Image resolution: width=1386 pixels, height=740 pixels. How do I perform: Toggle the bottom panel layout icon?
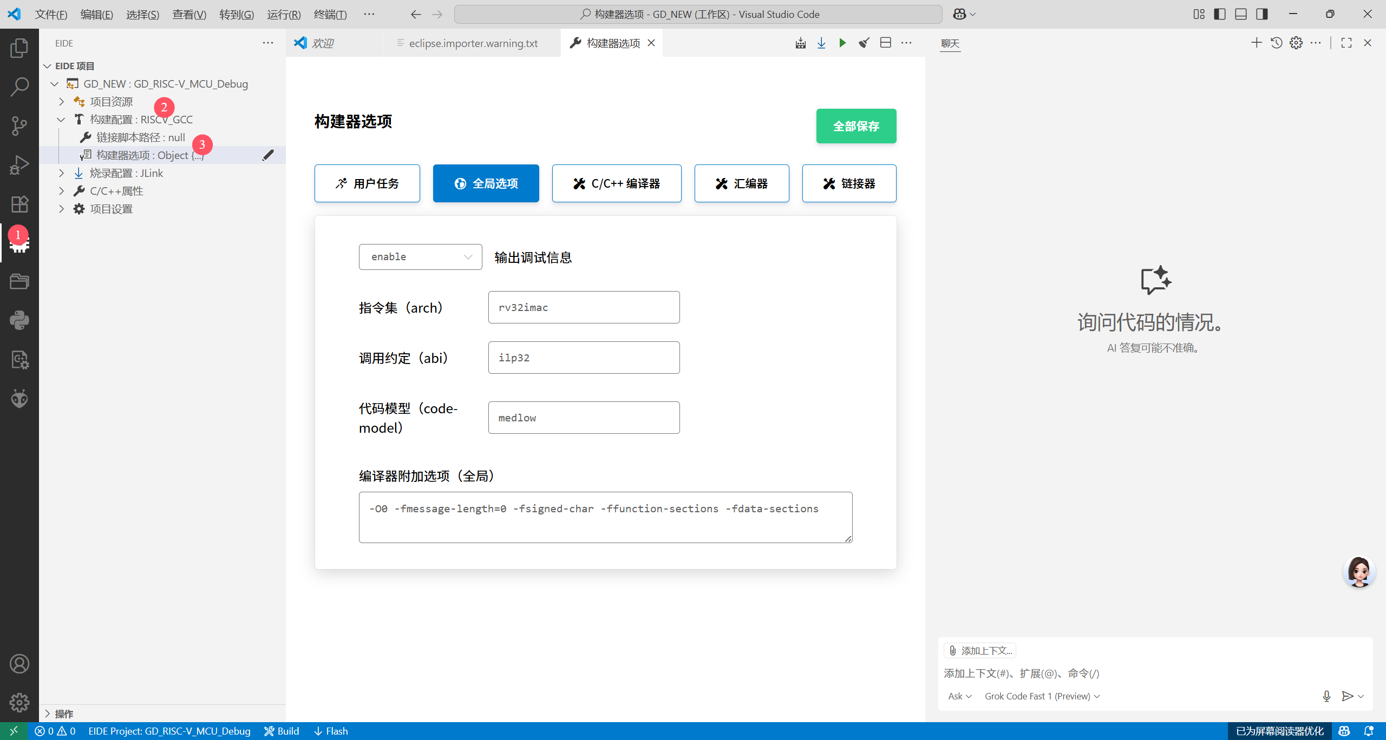(x=1241, y=14)
